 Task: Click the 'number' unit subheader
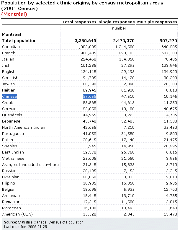pyautogui.click(x=119, y=28)
